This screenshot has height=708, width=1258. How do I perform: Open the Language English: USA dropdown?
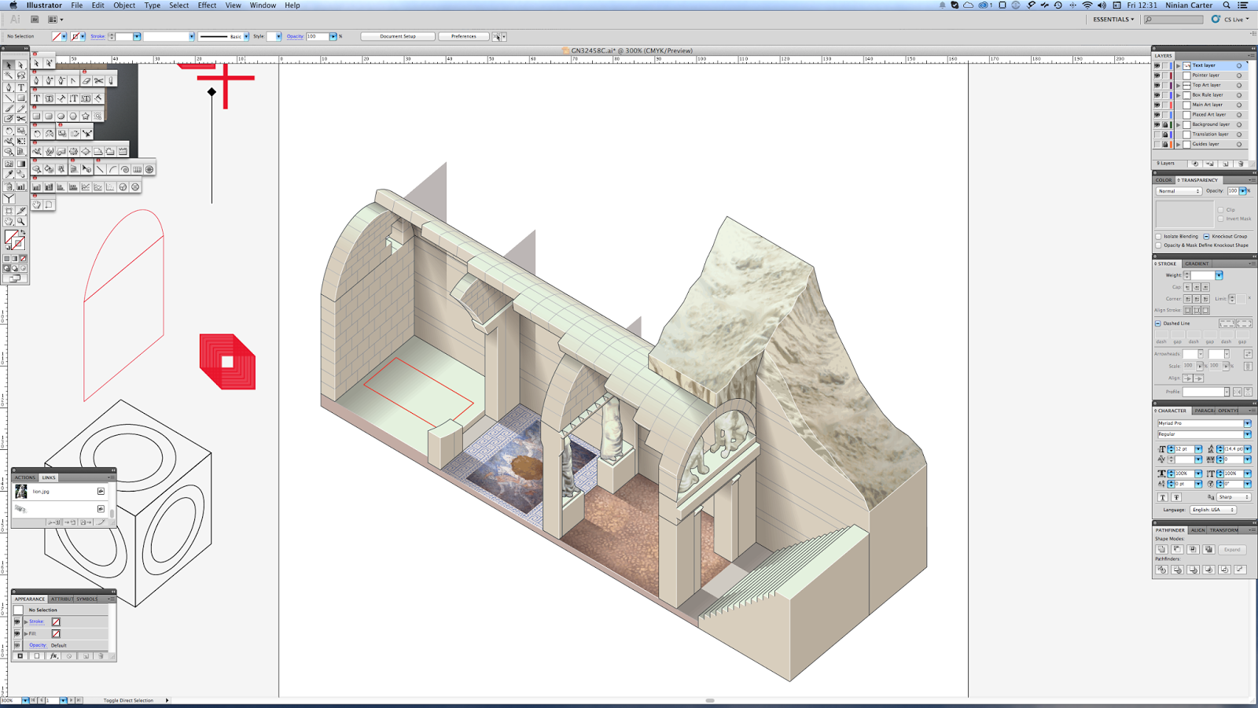click(1212, 510)
